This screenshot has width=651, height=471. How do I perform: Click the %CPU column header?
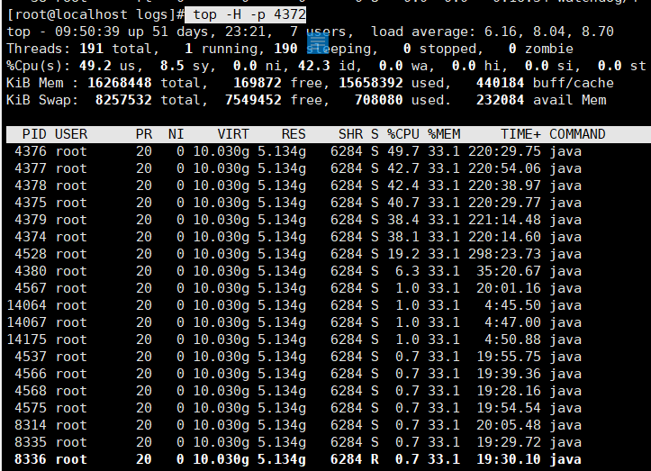pos(403,134)
